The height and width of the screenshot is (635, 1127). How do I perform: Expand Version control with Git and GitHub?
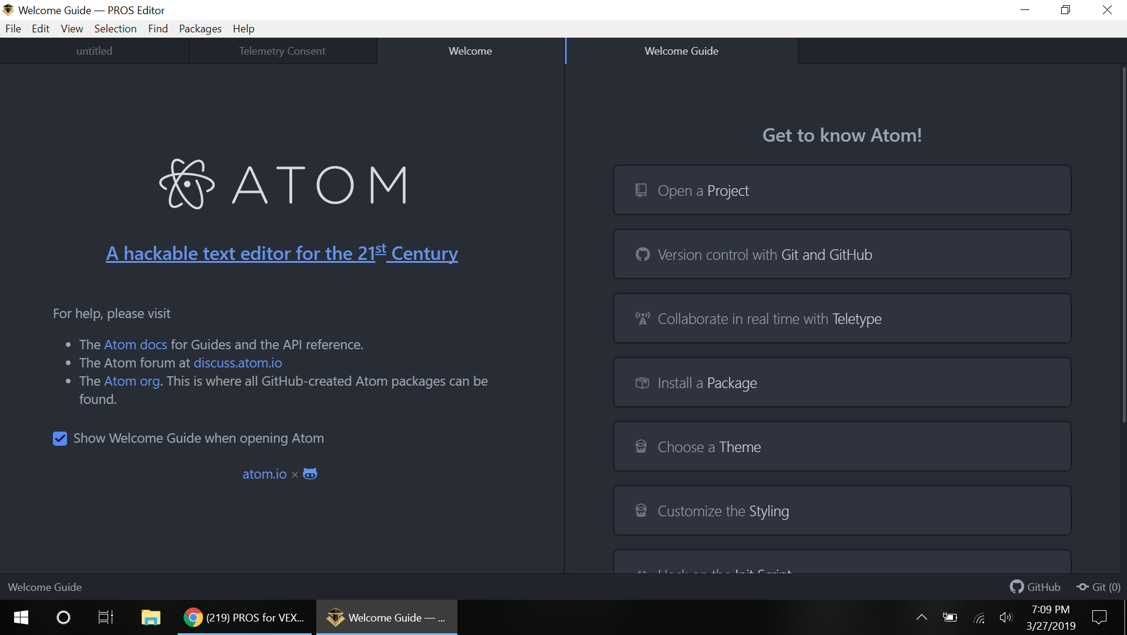point(842,254)
